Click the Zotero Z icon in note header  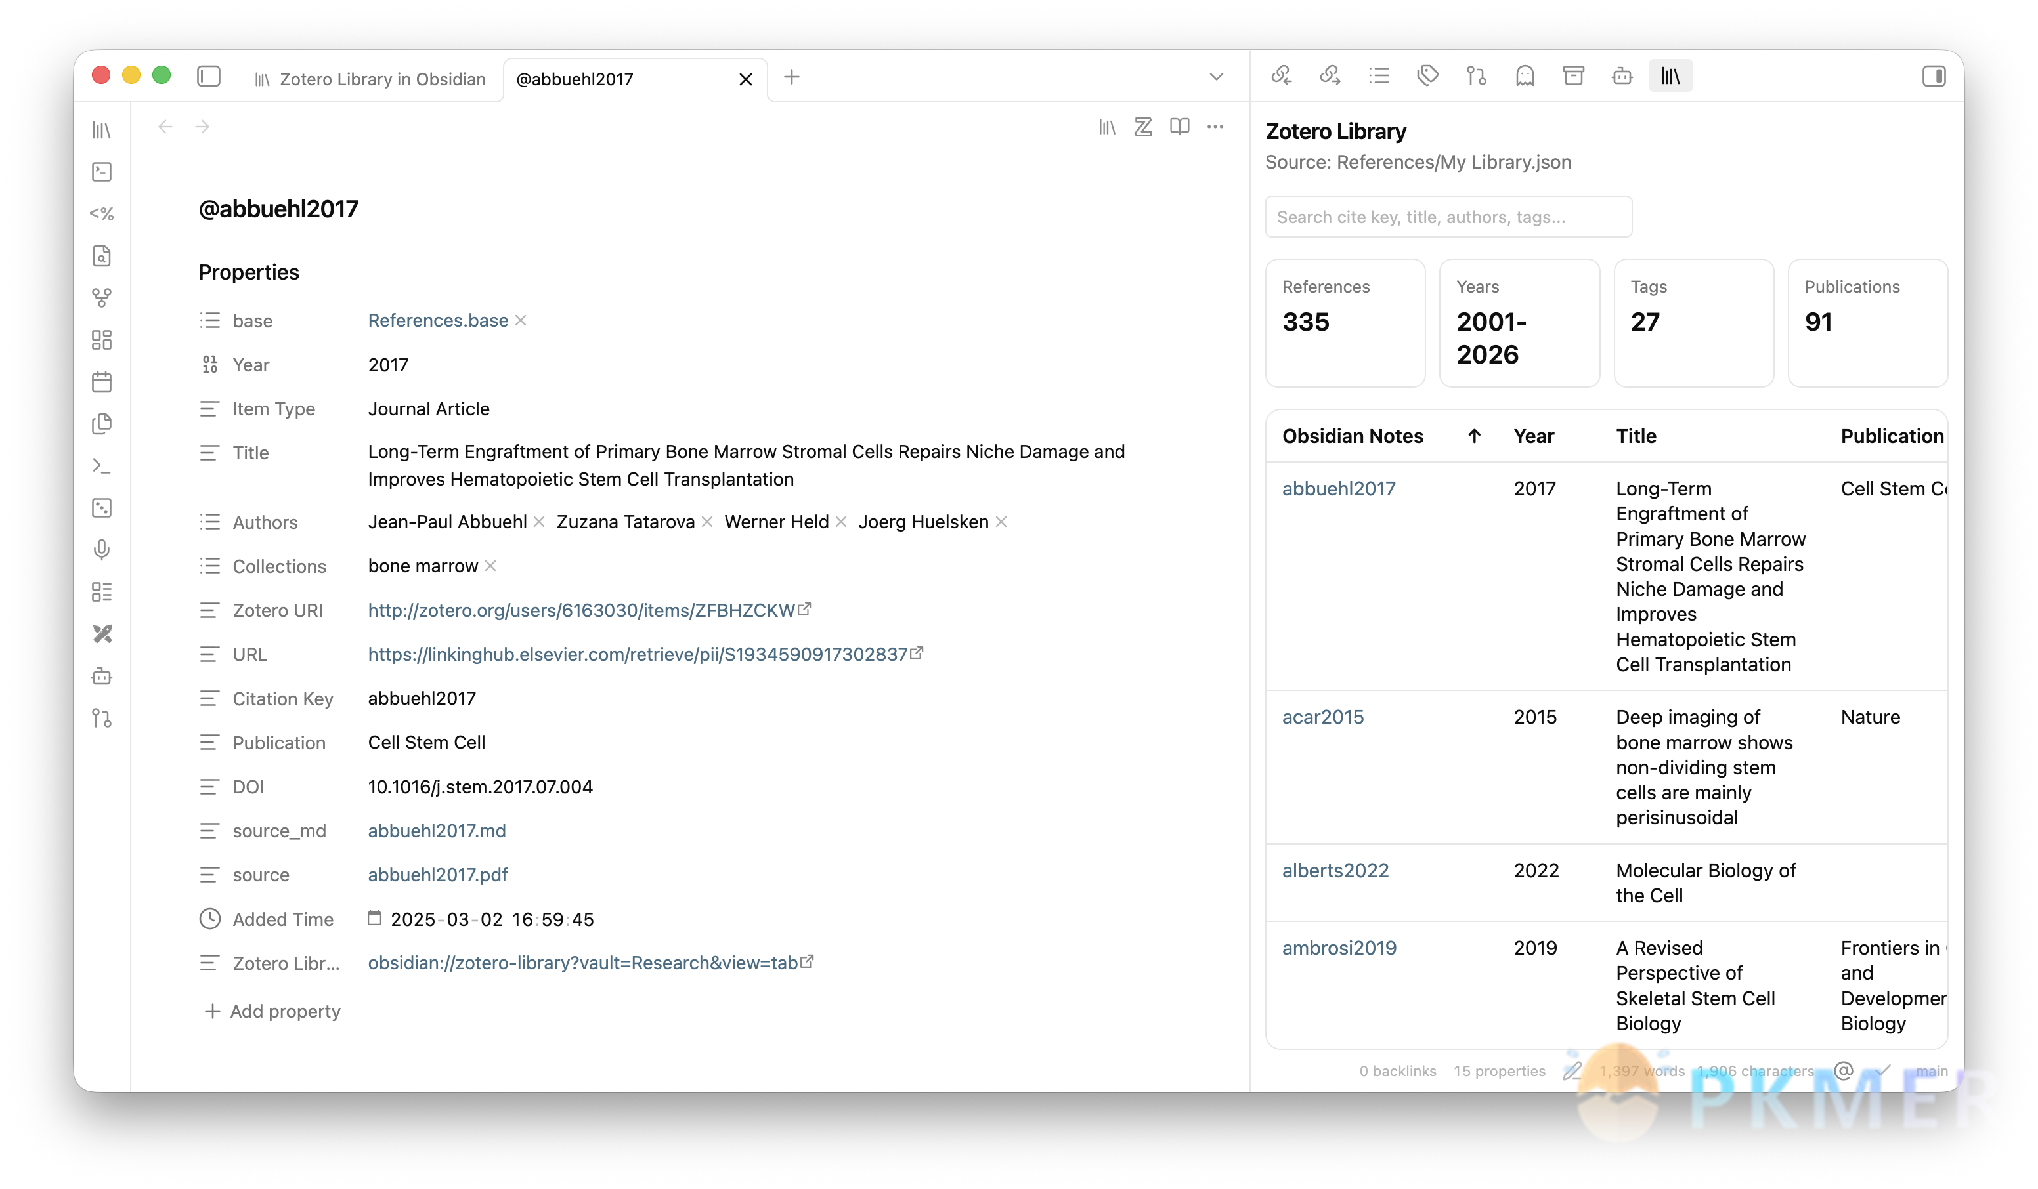[x=1142, y=127]
